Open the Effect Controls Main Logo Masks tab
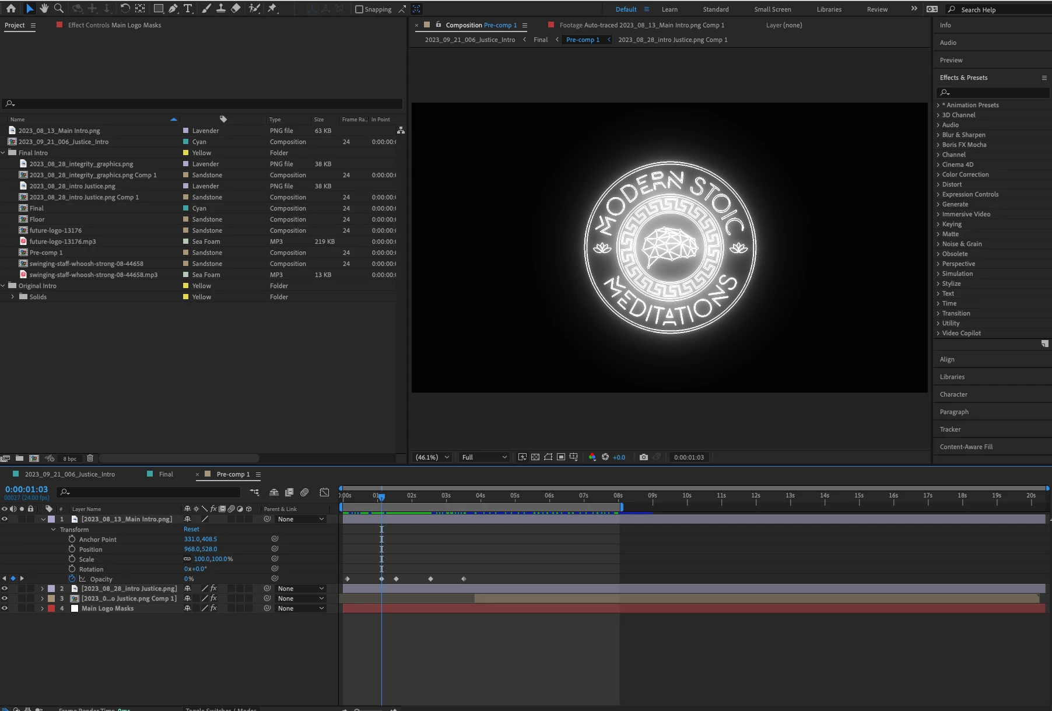 [114, 25]
